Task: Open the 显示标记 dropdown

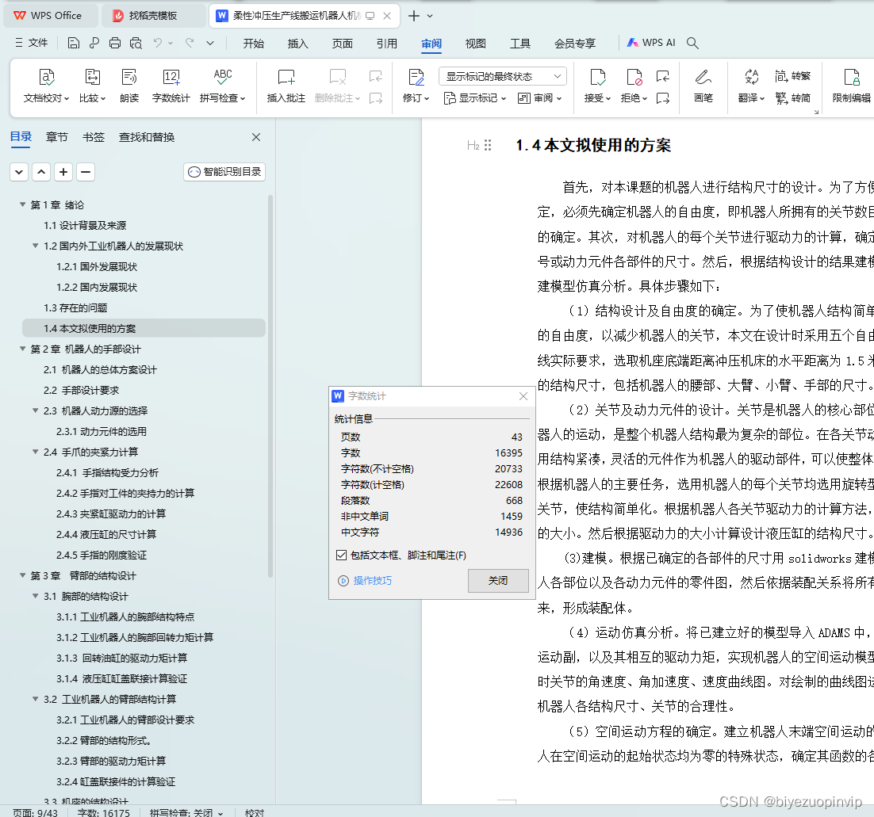Action: coord(475,98)
